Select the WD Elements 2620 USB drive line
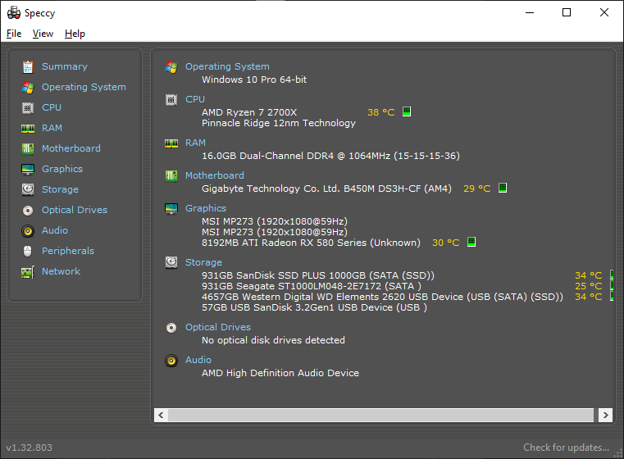 382,297
